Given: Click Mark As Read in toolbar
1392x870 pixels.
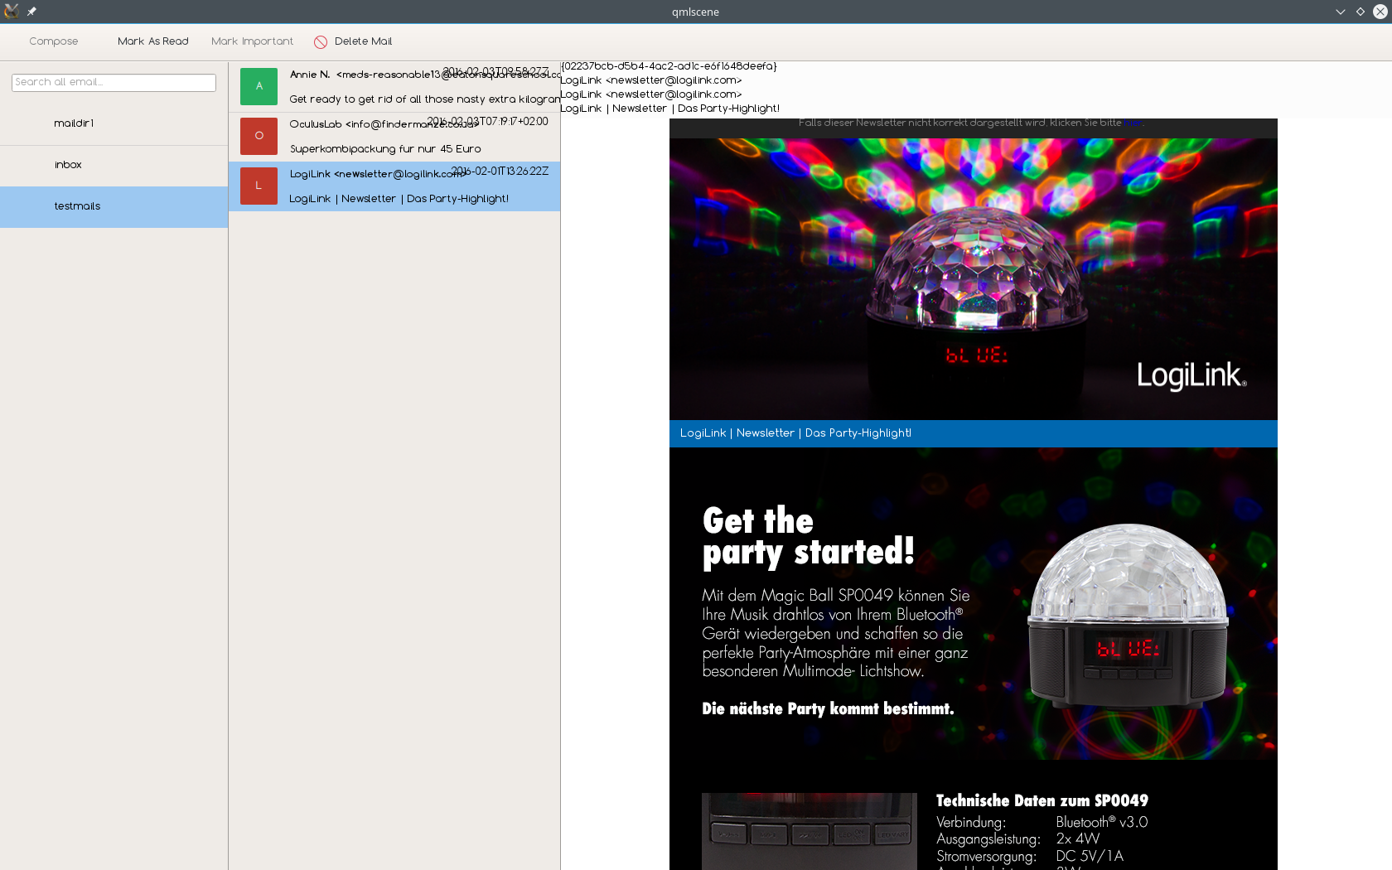Looking at the screenshot, I should point(152,41).
